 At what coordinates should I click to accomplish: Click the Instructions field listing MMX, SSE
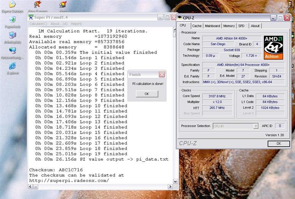243,82
